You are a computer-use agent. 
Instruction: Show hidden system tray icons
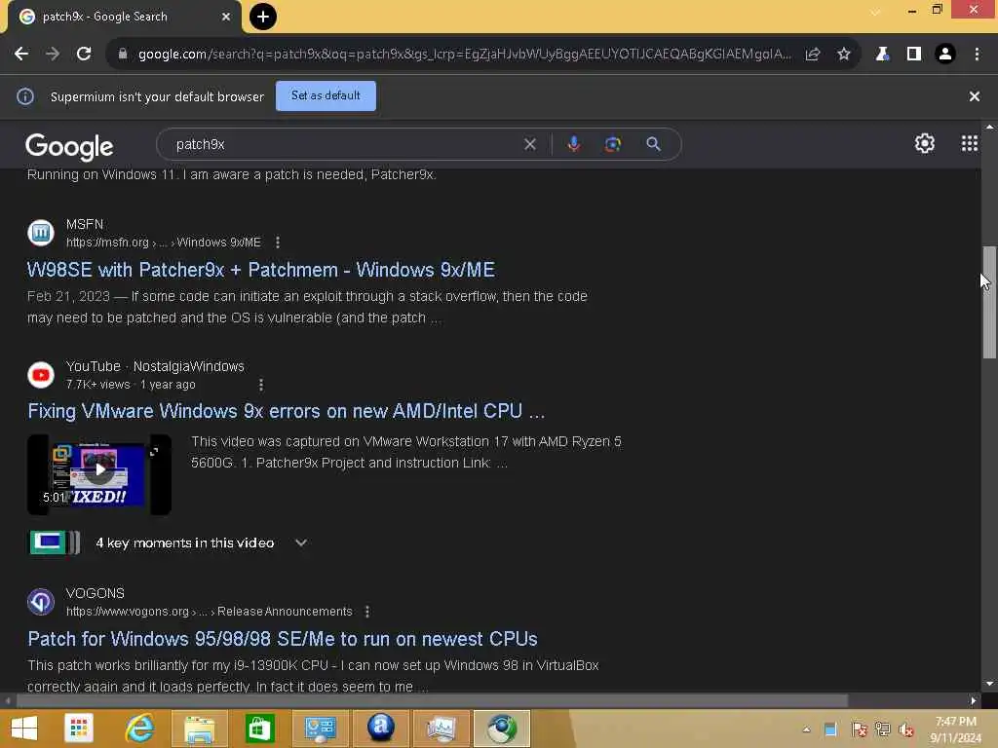point(806,729)
